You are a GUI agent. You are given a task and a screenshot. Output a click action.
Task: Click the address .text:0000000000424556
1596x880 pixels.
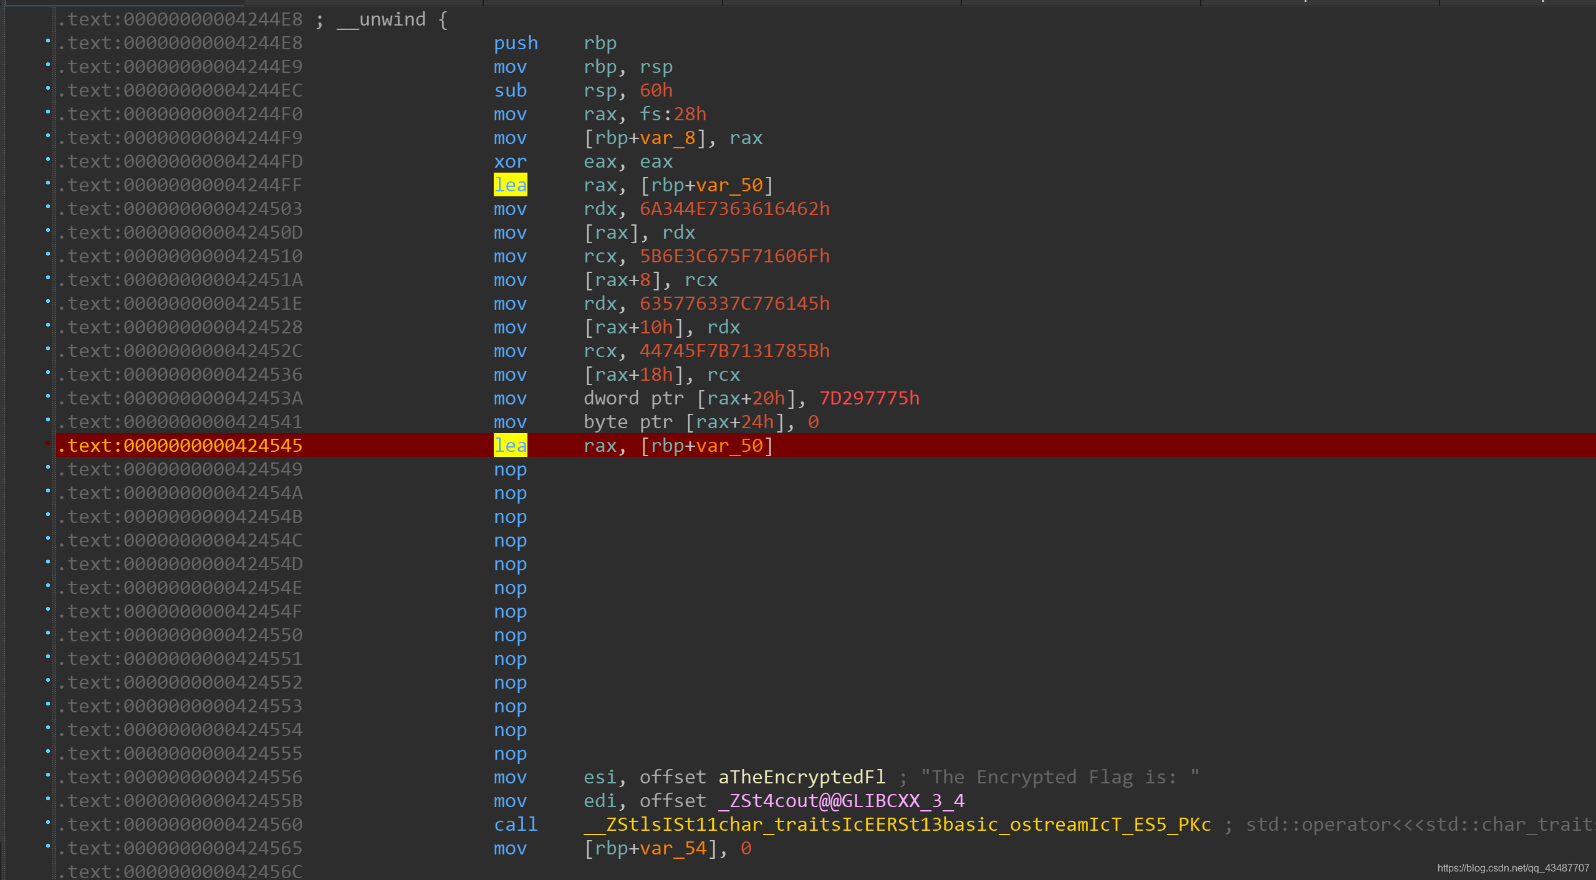pyautogui.click(x=180, y=777)
